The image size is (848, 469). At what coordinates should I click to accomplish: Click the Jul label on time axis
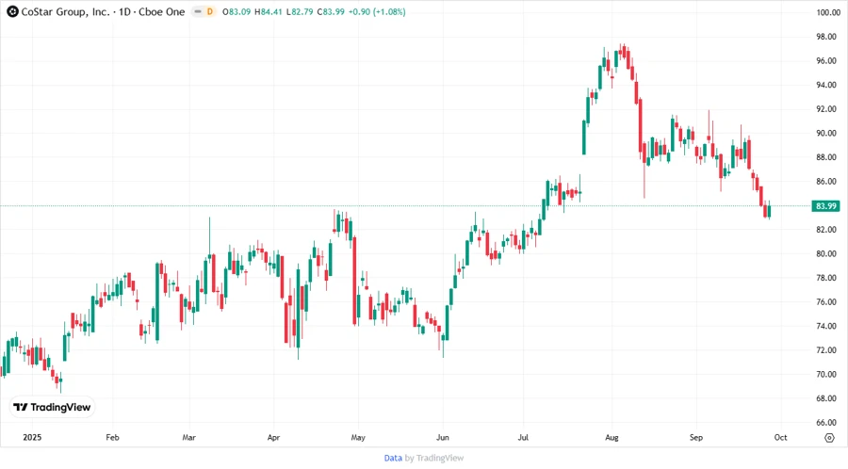tap(523, 437)
